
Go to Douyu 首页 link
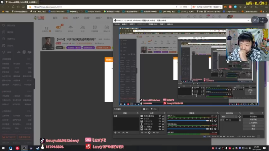point(55,18)
